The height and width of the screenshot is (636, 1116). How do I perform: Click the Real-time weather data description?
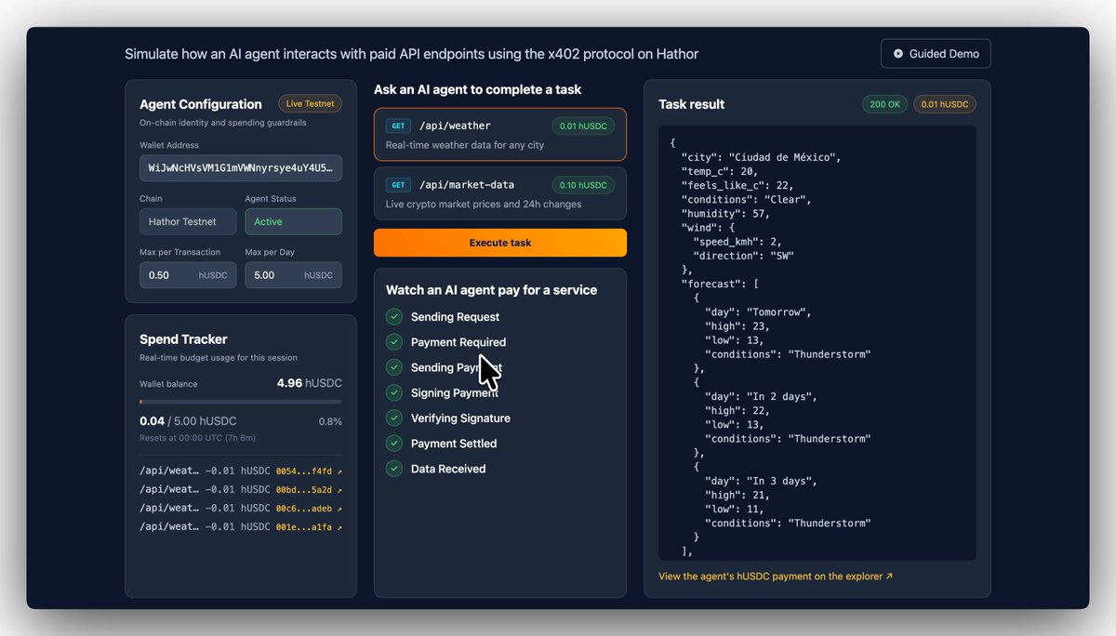click(x=465, y=145)
